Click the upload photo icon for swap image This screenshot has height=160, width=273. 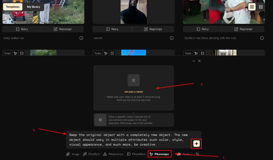pyautogui.click(x=100, y=120)
